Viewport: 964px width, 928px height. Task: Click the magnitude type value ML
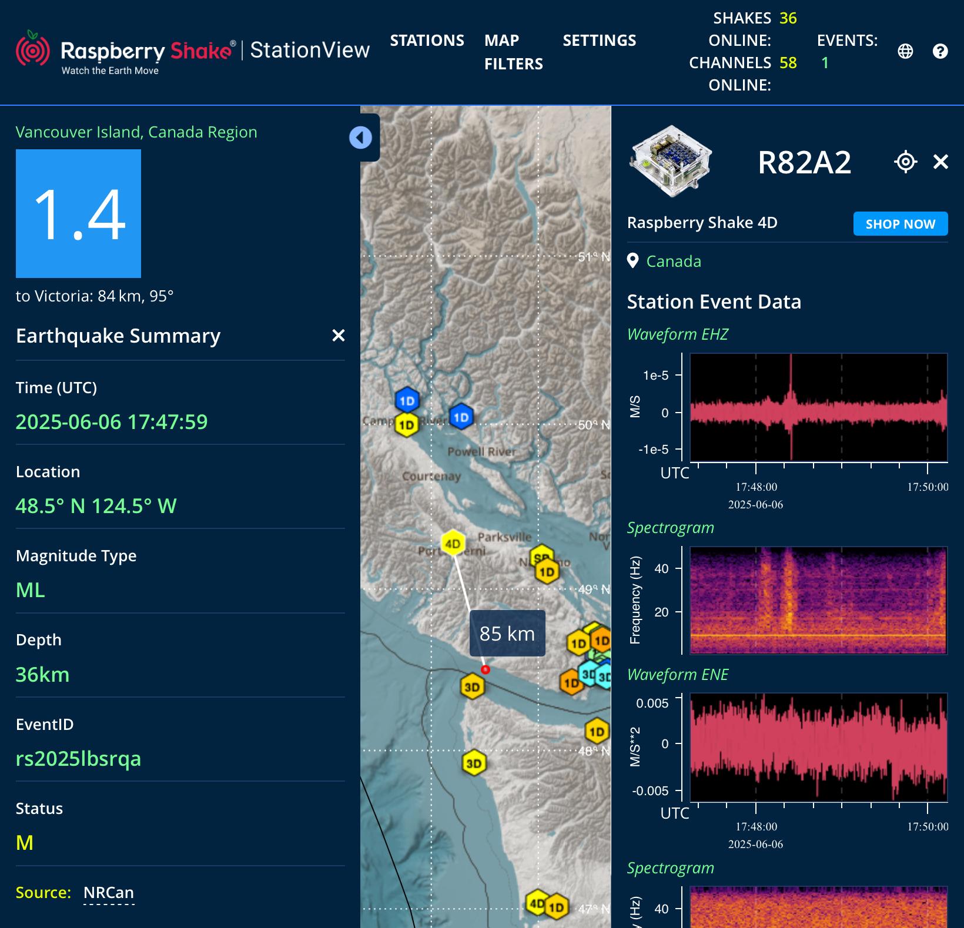click(31, 590)
